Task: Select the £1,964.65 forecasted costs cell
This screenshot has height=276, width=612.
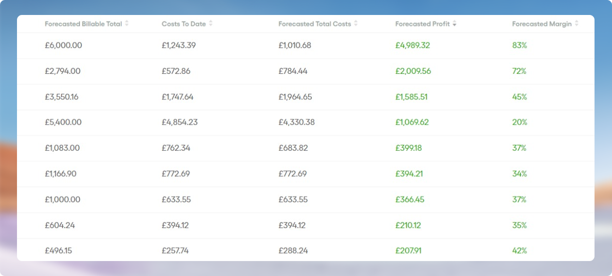Action: pyautogui.click(x=295, y=97)
